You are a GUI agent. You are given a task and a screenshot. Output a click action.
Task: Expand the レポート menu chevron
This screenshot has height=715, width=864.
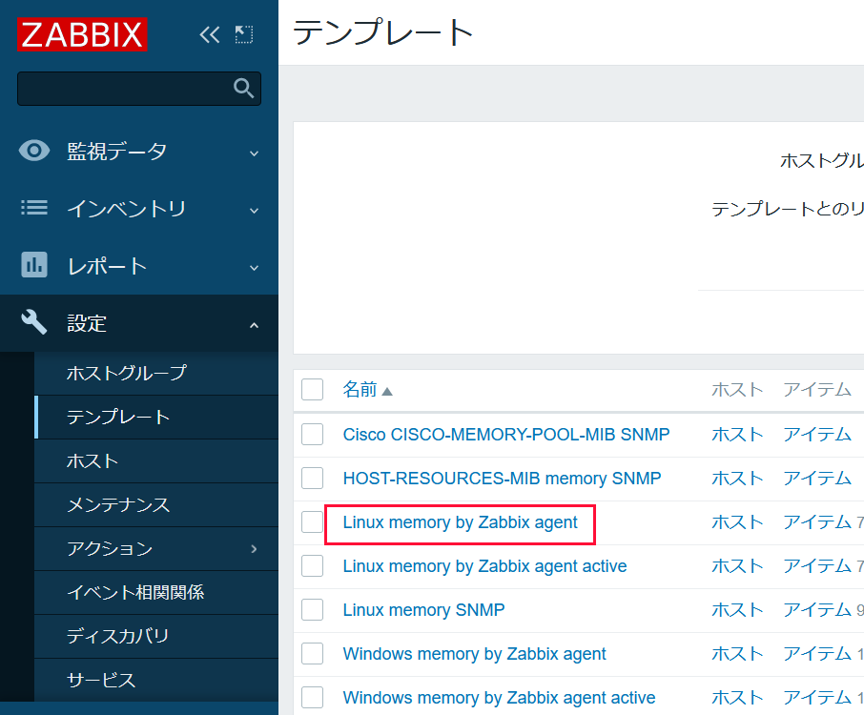254,268
